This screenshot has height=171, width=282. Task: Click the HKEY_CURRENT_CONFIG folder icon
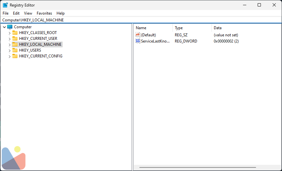pyautogui.click(x=15, y=56)
